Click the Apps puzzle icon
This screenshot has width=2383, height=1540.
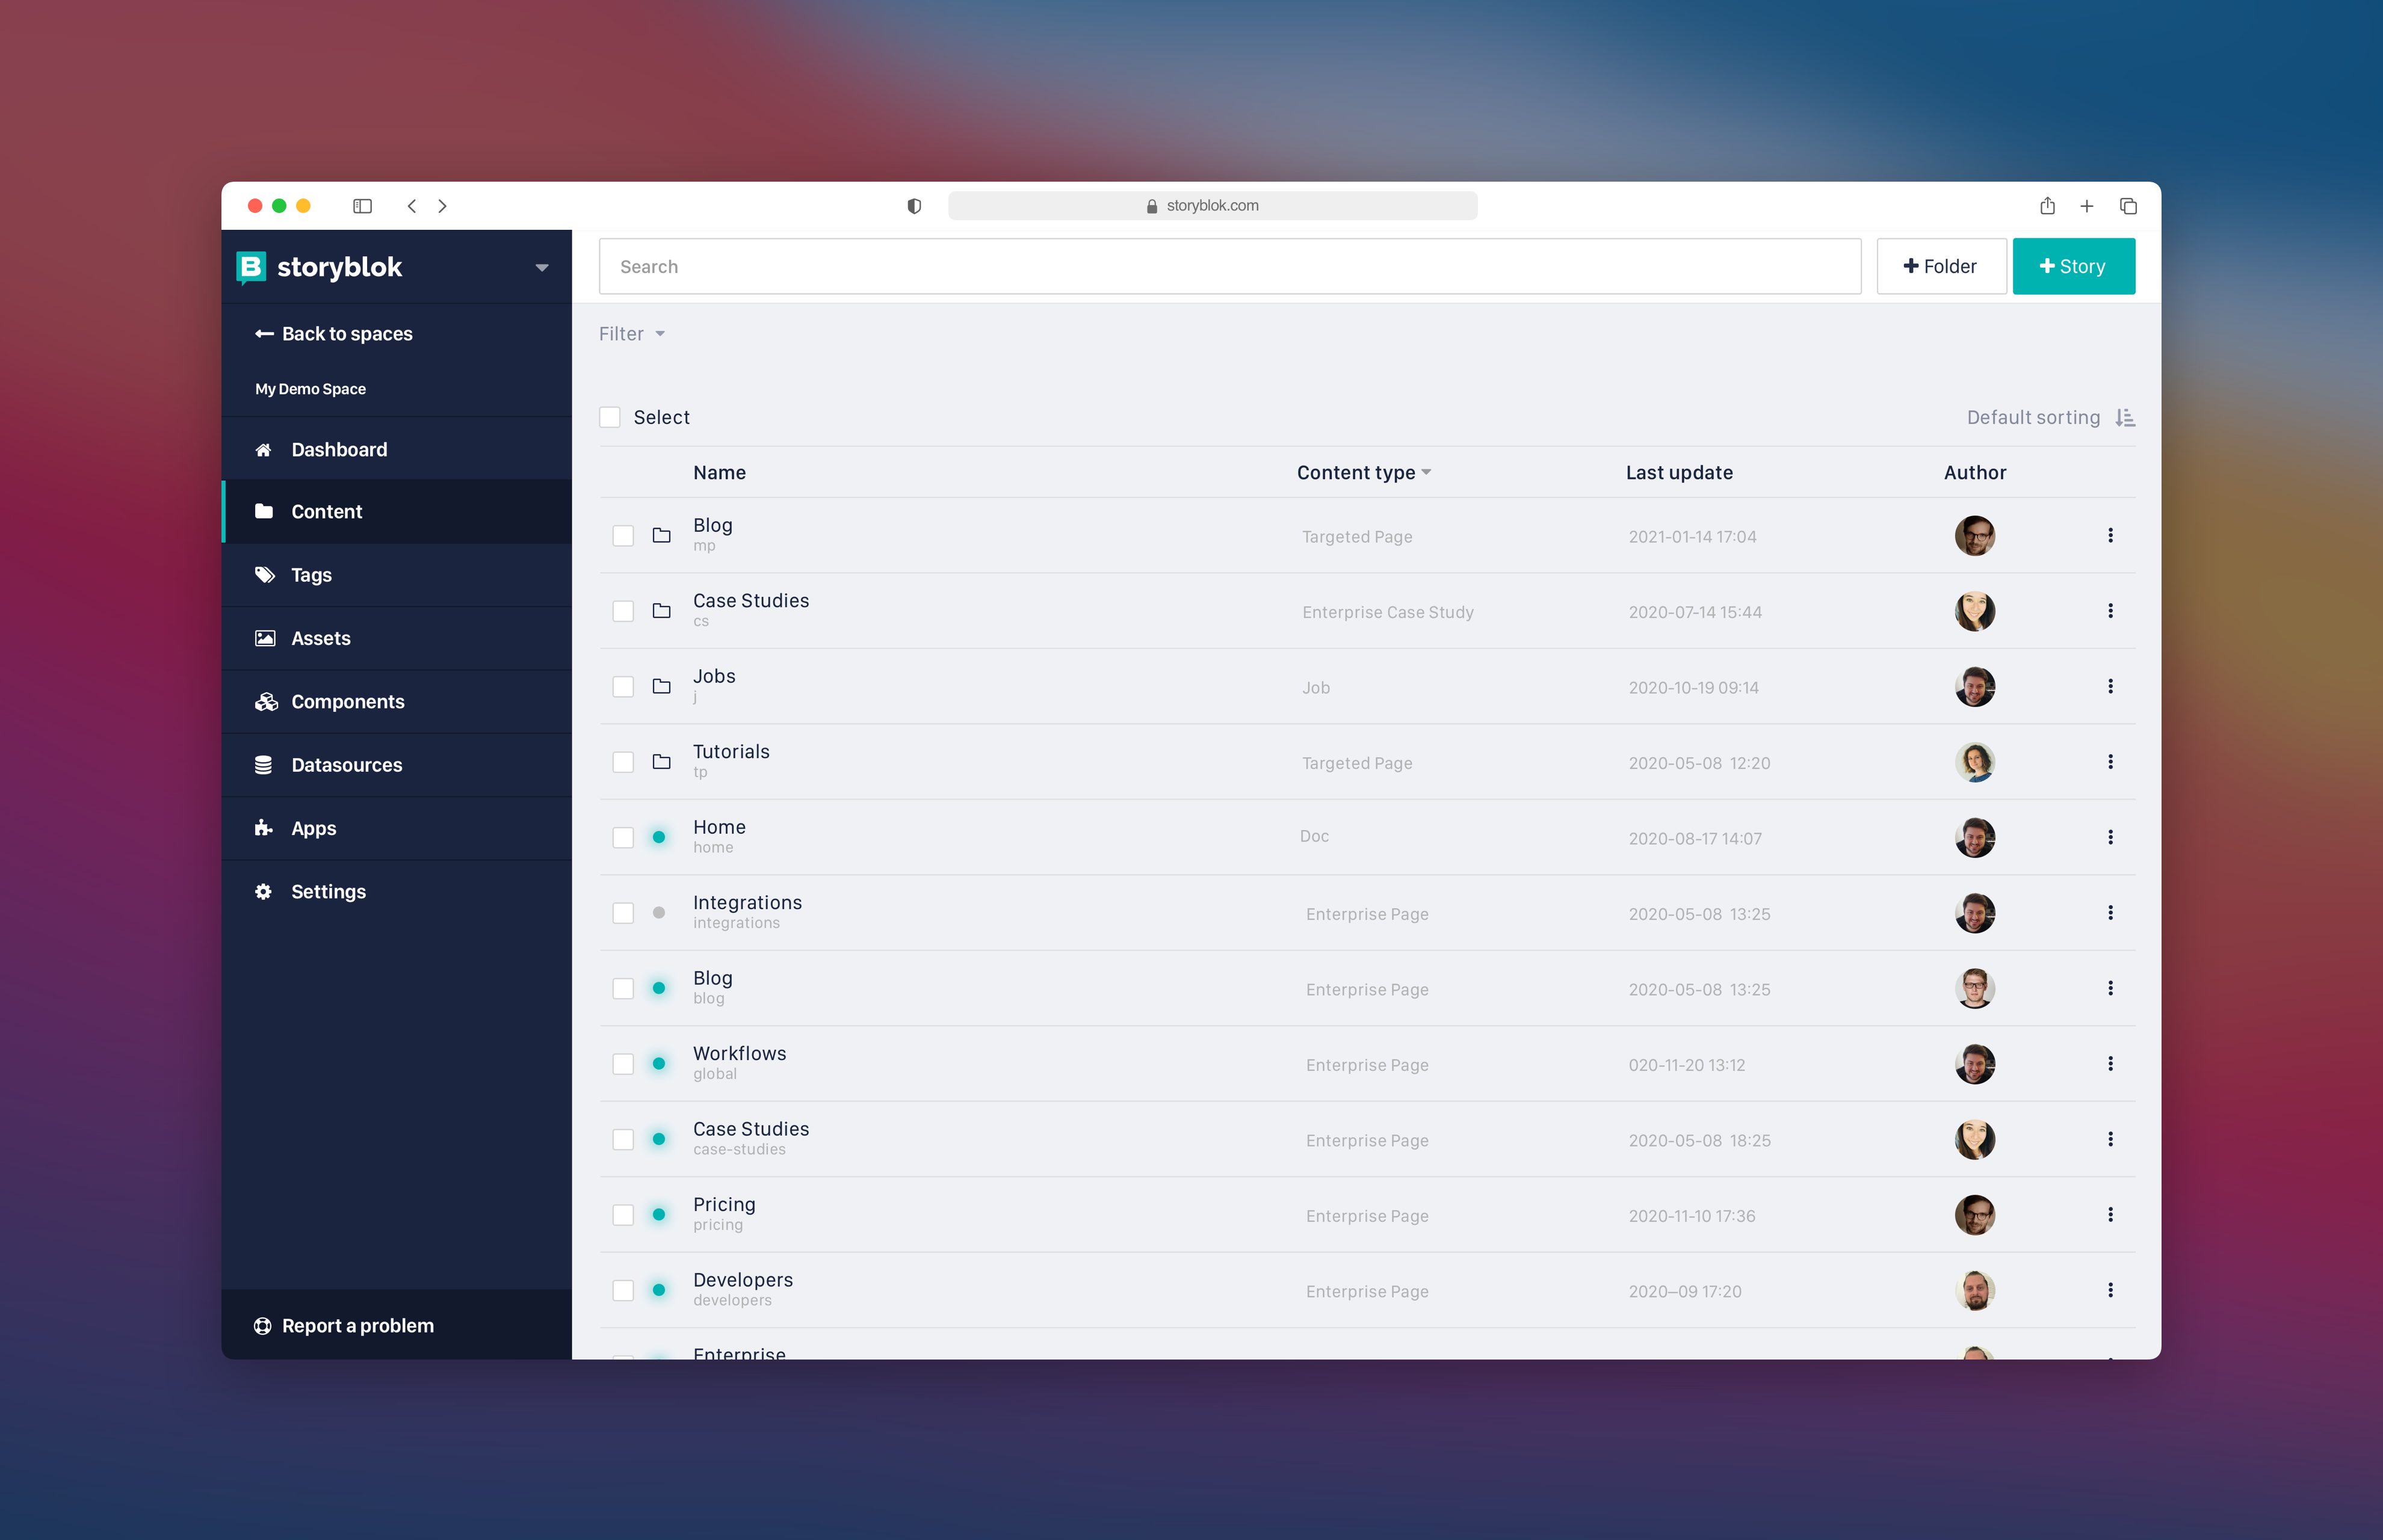coord(264,828)
